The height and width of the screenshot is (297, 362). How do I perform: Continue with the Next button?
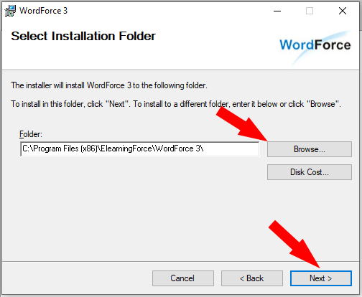321,278
